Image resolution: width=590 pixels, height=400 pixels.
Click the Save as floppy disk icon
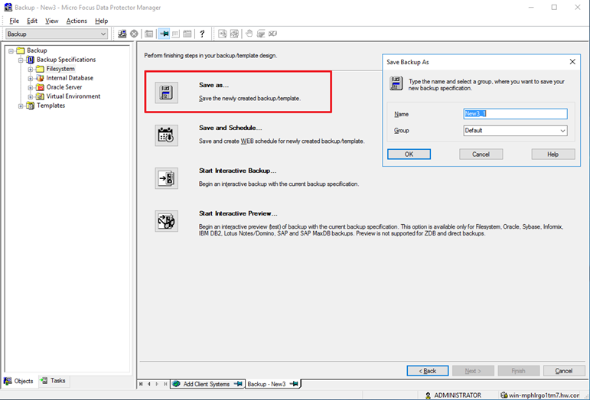click(x=166, y=93)
